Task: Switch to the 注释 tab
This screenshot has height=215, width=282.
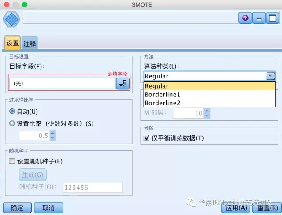Action: [30, 43]
